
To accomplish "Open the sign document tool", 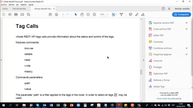I will (143, 14).
